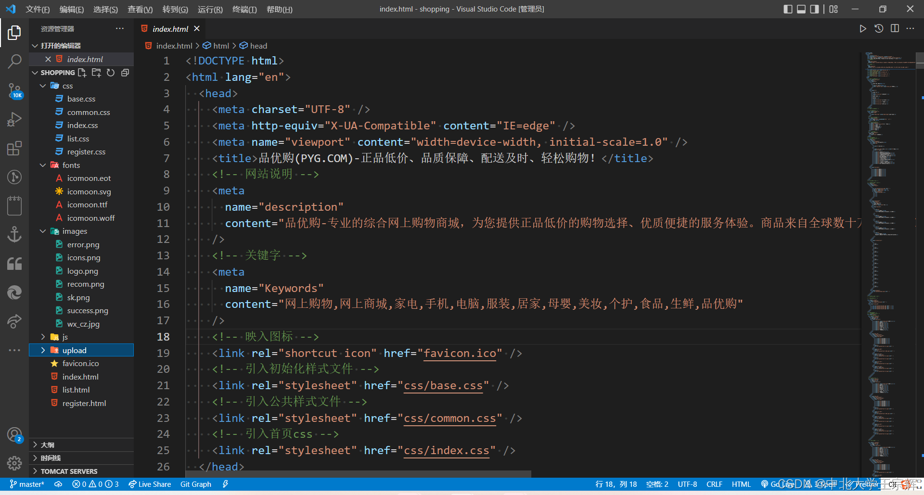Collapse the images folder
924x495 pixels.
click(43, 231)
